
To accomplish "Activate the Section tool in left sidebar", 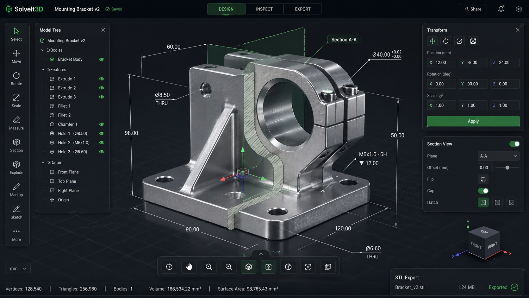I will tap(16, 145).
